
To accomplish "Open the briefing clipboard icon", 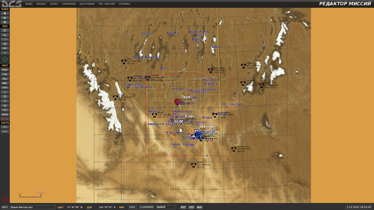I will 5,31.
